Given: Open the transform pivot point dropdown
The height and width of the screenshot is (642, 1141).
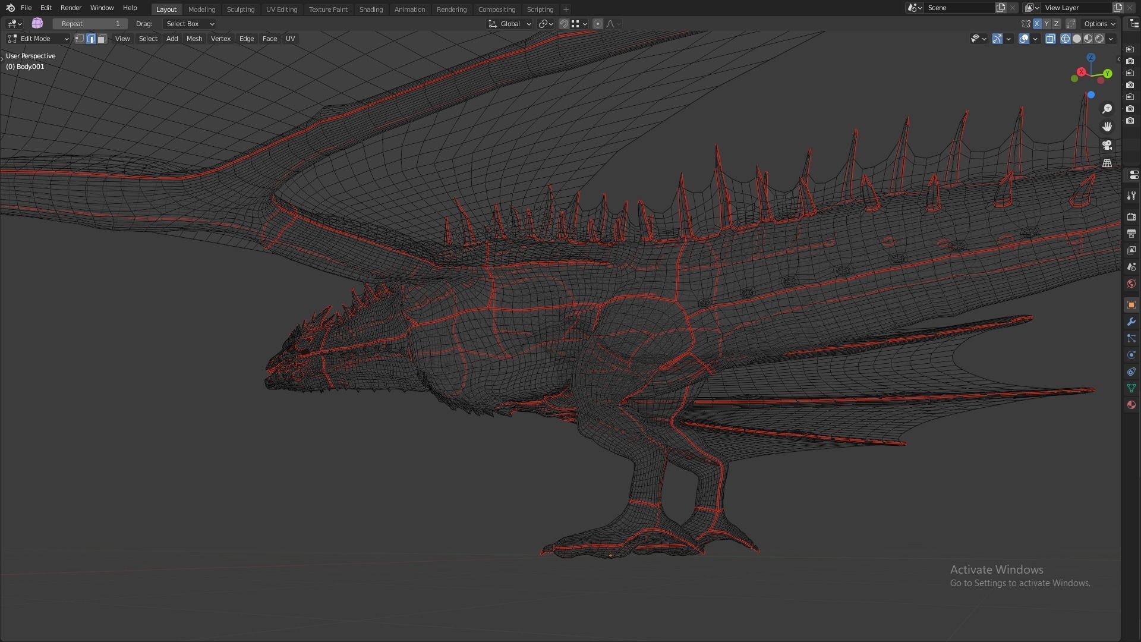Looking at the screenshot, I should point(546,24).
